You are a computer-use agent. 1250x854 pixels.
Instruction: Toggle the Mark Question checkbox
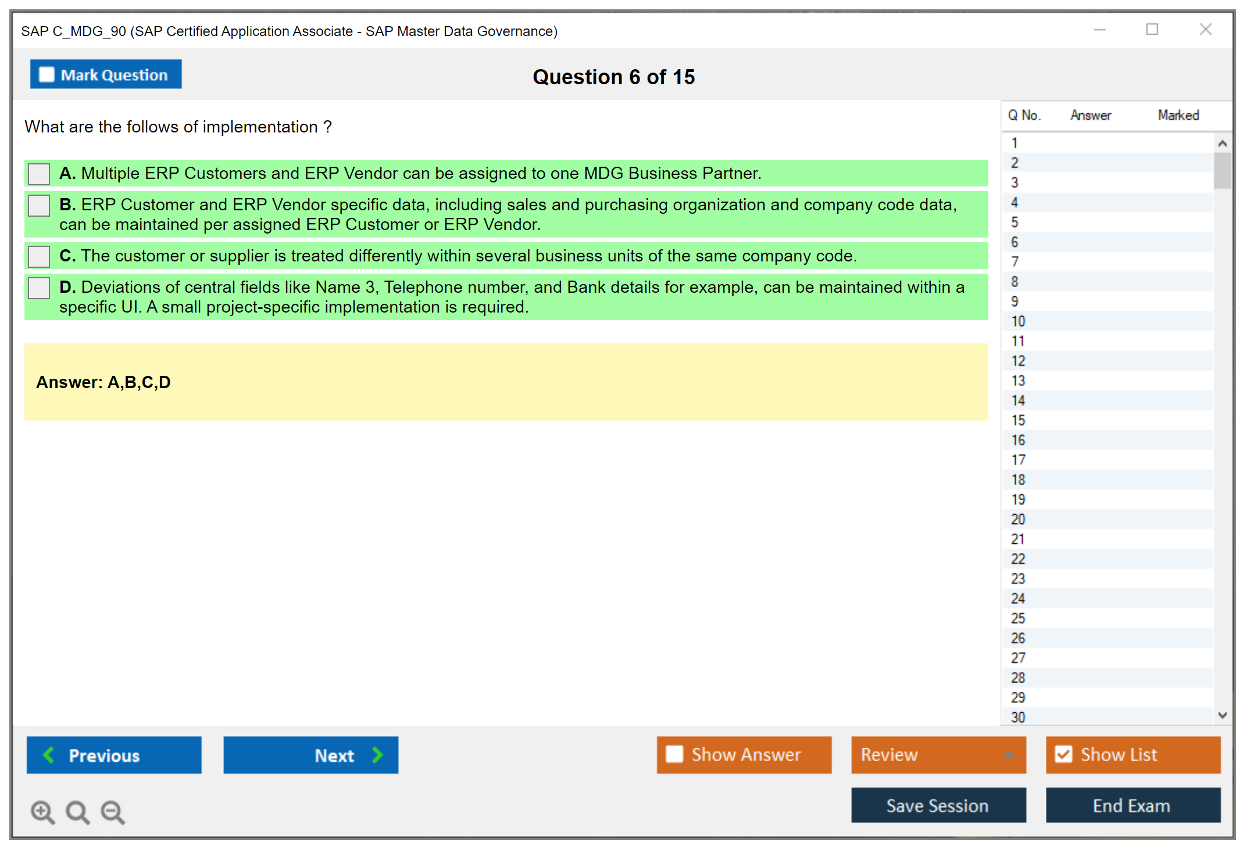tap(47, 75)
